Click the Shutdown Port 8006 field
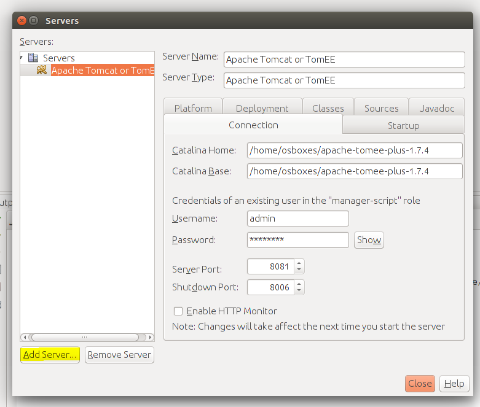The height and width of the screenshot is (407, 480). click(271, 287)
